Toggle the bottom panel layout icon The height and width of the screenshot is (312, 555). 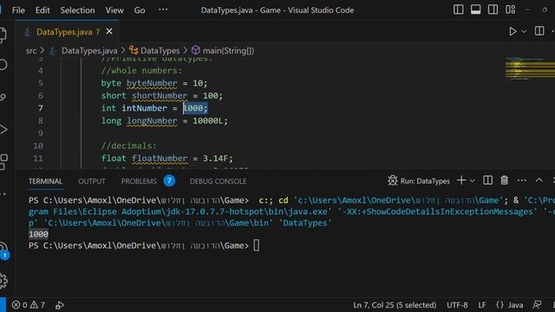[x=476, y=10]
